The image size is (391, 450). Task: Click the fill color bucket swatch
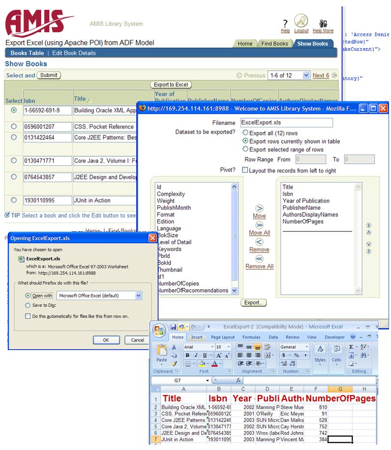(x=202, y=364)
